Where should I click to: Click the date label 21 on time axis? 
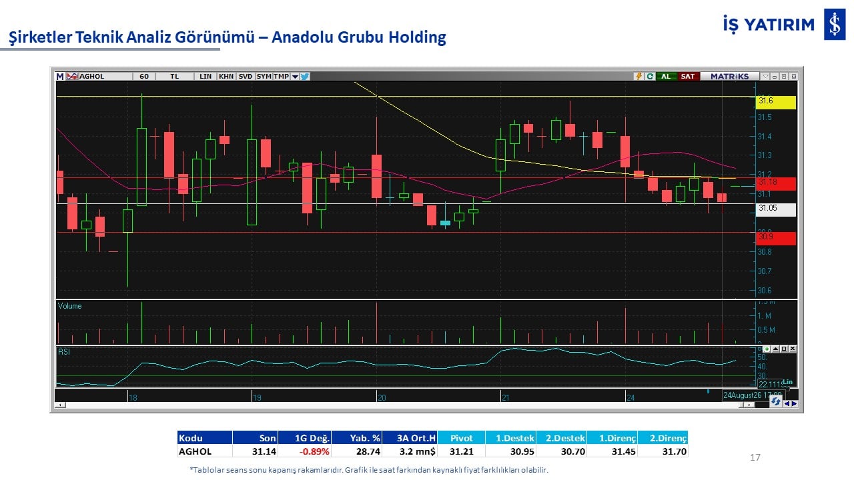[506, 397]
